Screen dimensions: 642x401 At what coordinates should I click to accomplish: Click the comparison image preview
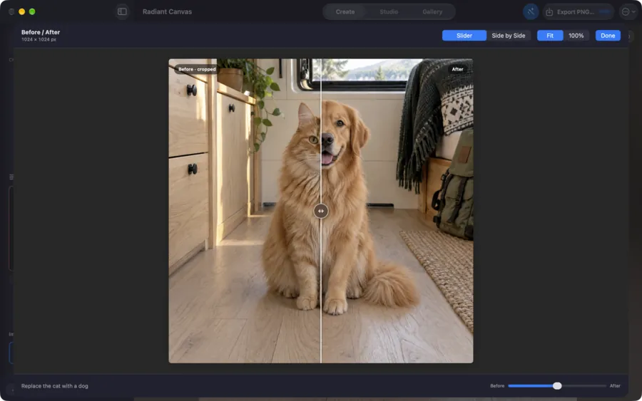tap(321, 211)
